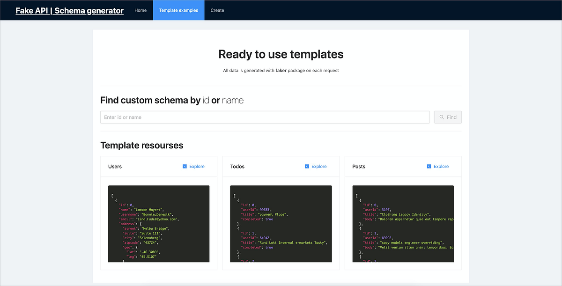This screenshot has height=286, width=562.
Task: Click the Users JSON code preview
Action: 159,224
